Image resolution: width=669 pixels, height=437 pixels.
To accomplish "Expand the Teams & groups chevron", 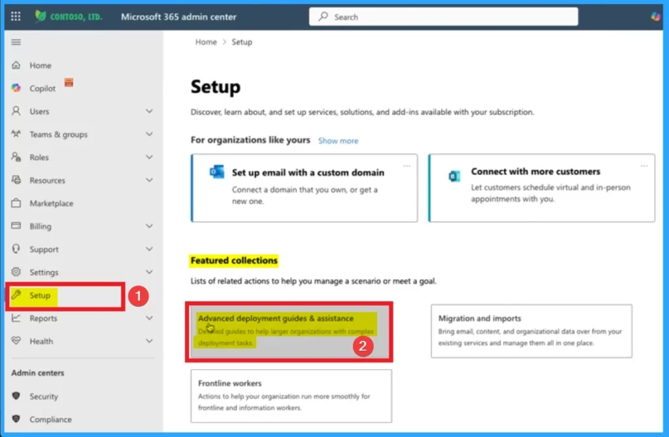I will (150, 134).
